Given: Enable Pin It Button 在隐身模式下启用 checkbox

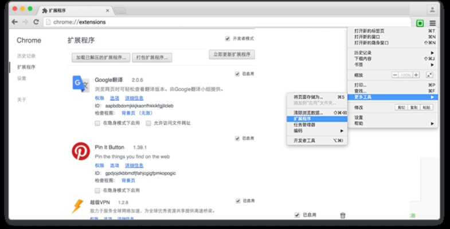Looking at the screenshot, I should 97,191.
